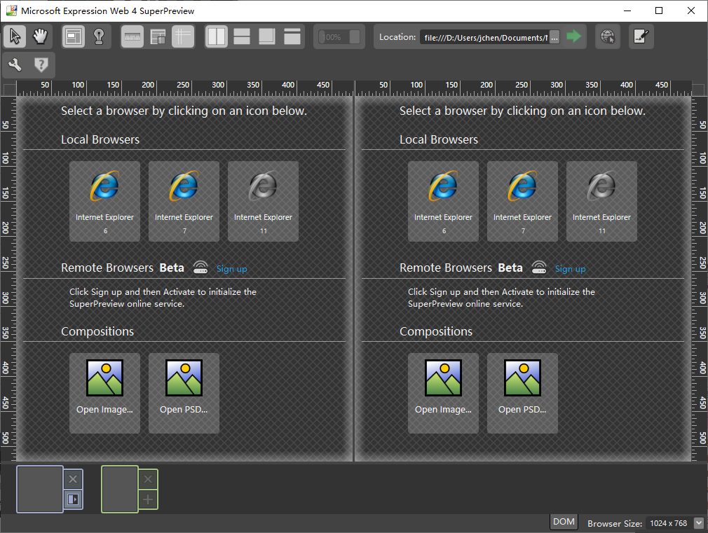Image resolution: width=708 pixels, height=533 pixels.
Task: Click remote browsers router icon, right pane
Action: (x=539, y=267)
